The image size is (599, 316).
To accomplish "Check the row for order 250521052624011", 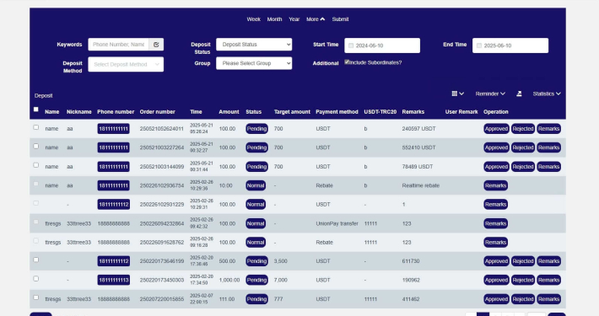I will click(x=36, y=127).
